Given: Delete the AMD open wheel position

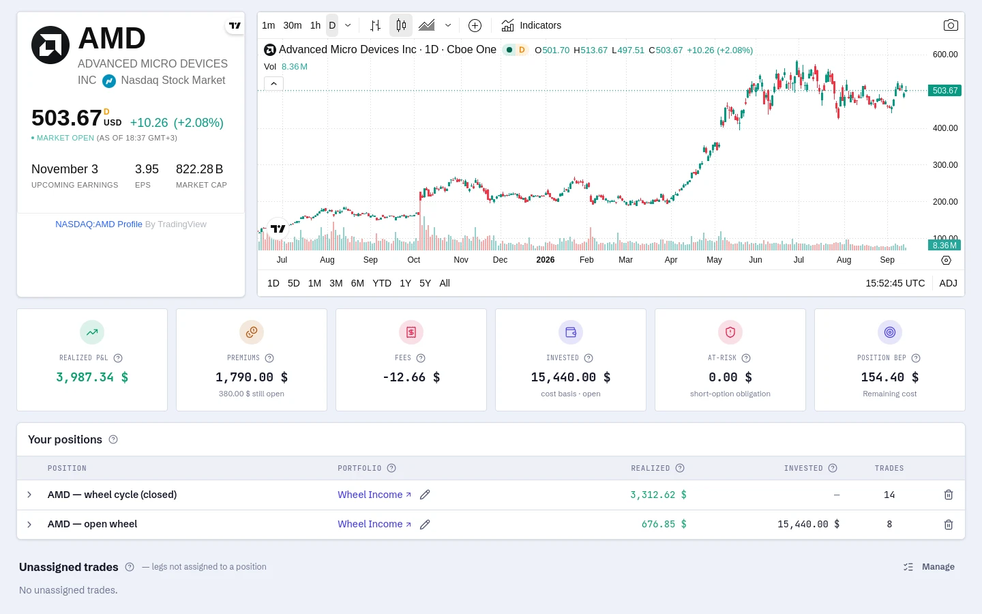Looking at the screenshot, I should click(949, 524).
